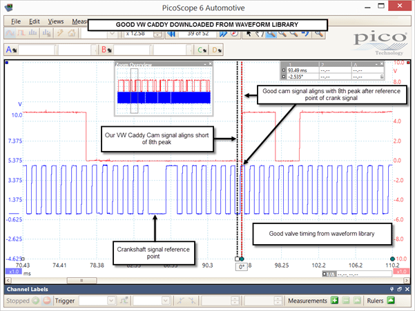Open Channel A range dropdown field
This screenshot has width=415, height=311.
[37, 50]
